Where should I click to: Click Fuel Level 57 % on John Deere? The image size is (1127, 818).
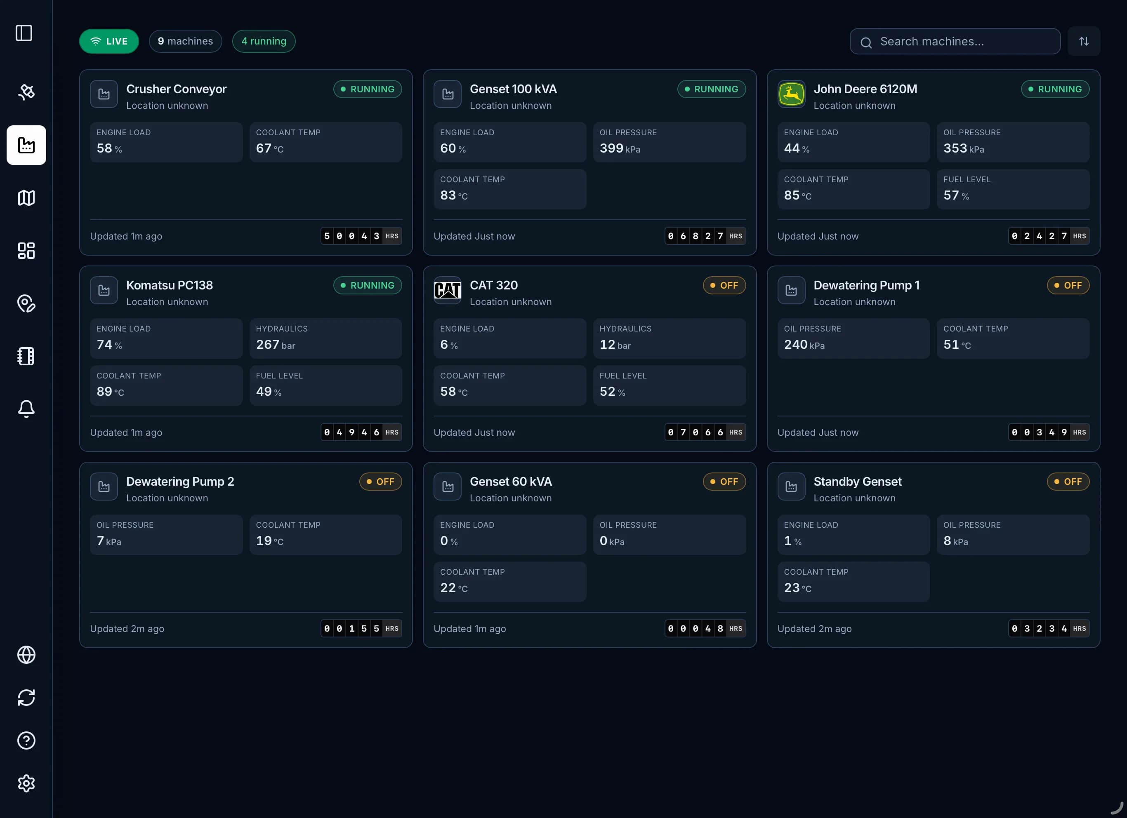(x=1013, y=189)
